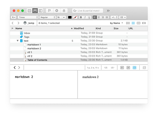
Task: Toggle underline formatting
Action: pos(89,17)
